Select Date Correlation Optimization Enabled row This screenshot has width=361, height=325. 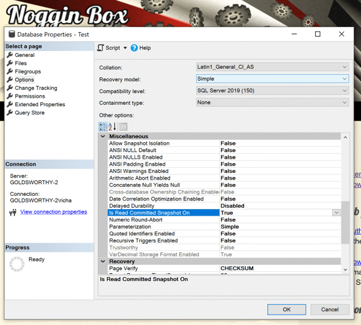coord(224,199)
